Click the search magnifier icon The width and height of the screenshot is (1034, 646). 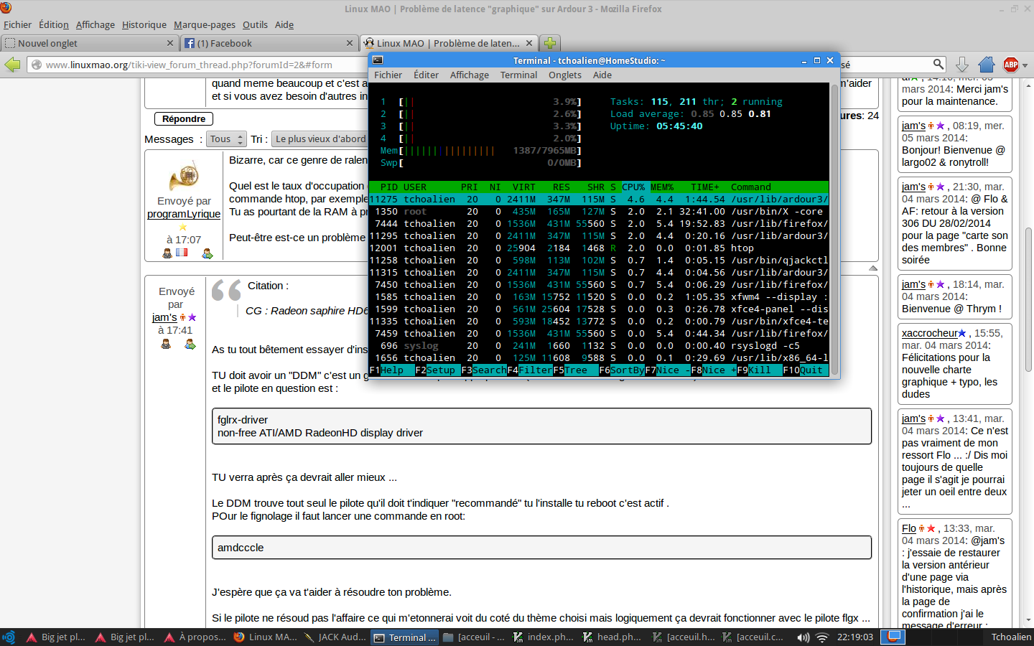tap(938, 65)
